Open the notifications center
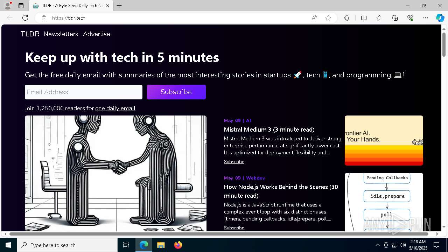448x252 pixels. pyautogui.click(x=436, y=245)
